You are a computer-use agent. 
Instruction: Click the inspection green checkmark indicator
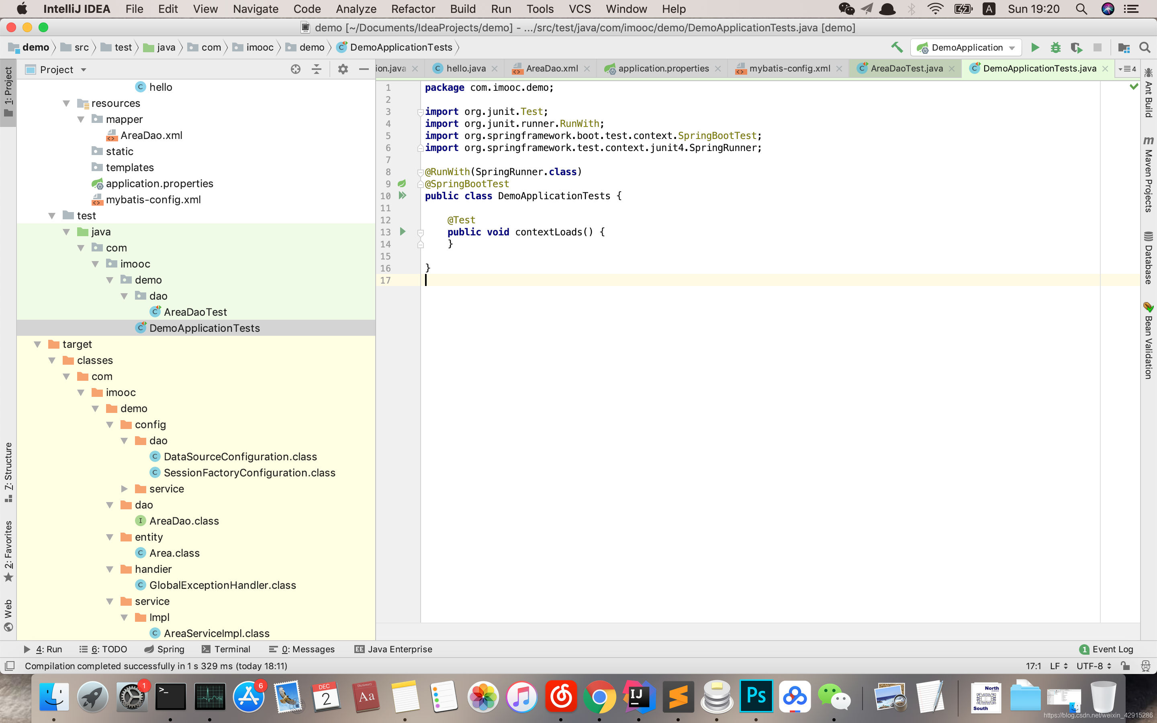[1134, 86]
